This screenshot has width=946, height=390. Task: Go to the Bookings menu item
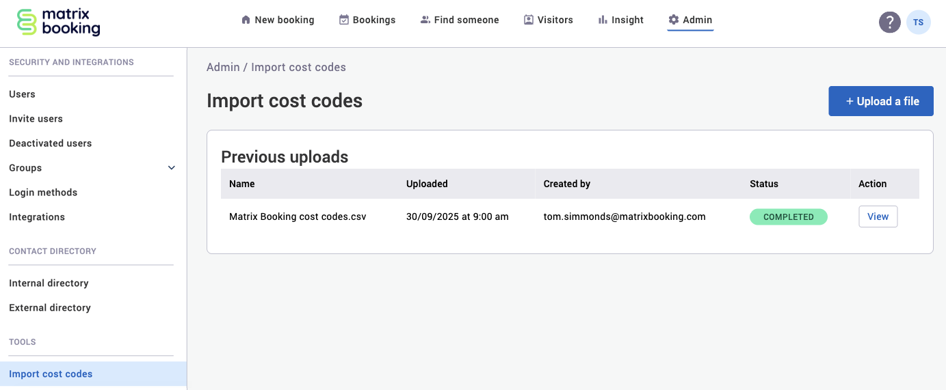coord(367,20)
